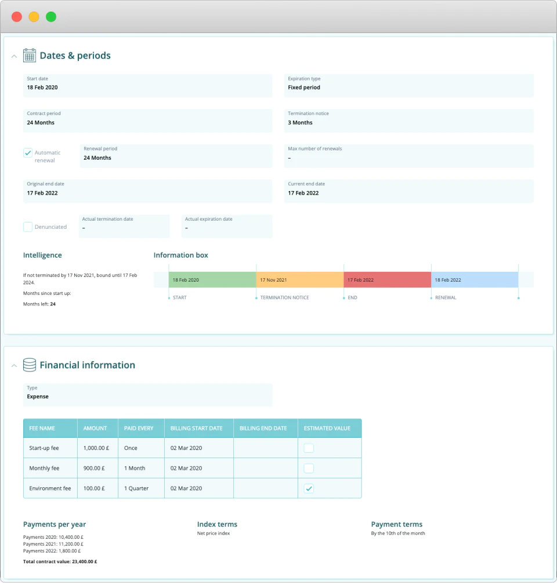Collapse the Dates & periods section chevron

(x=14, y=56)
